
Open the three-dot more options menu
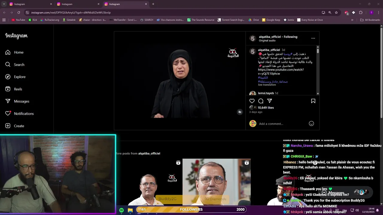[313, 38]
